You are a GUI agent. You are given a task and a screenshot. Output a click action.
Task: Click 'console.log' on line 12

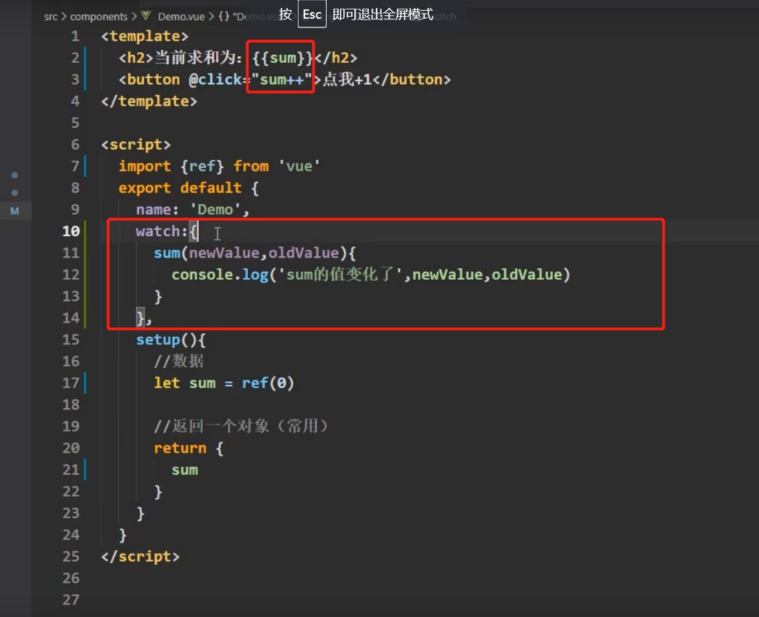tap(220, 275)
